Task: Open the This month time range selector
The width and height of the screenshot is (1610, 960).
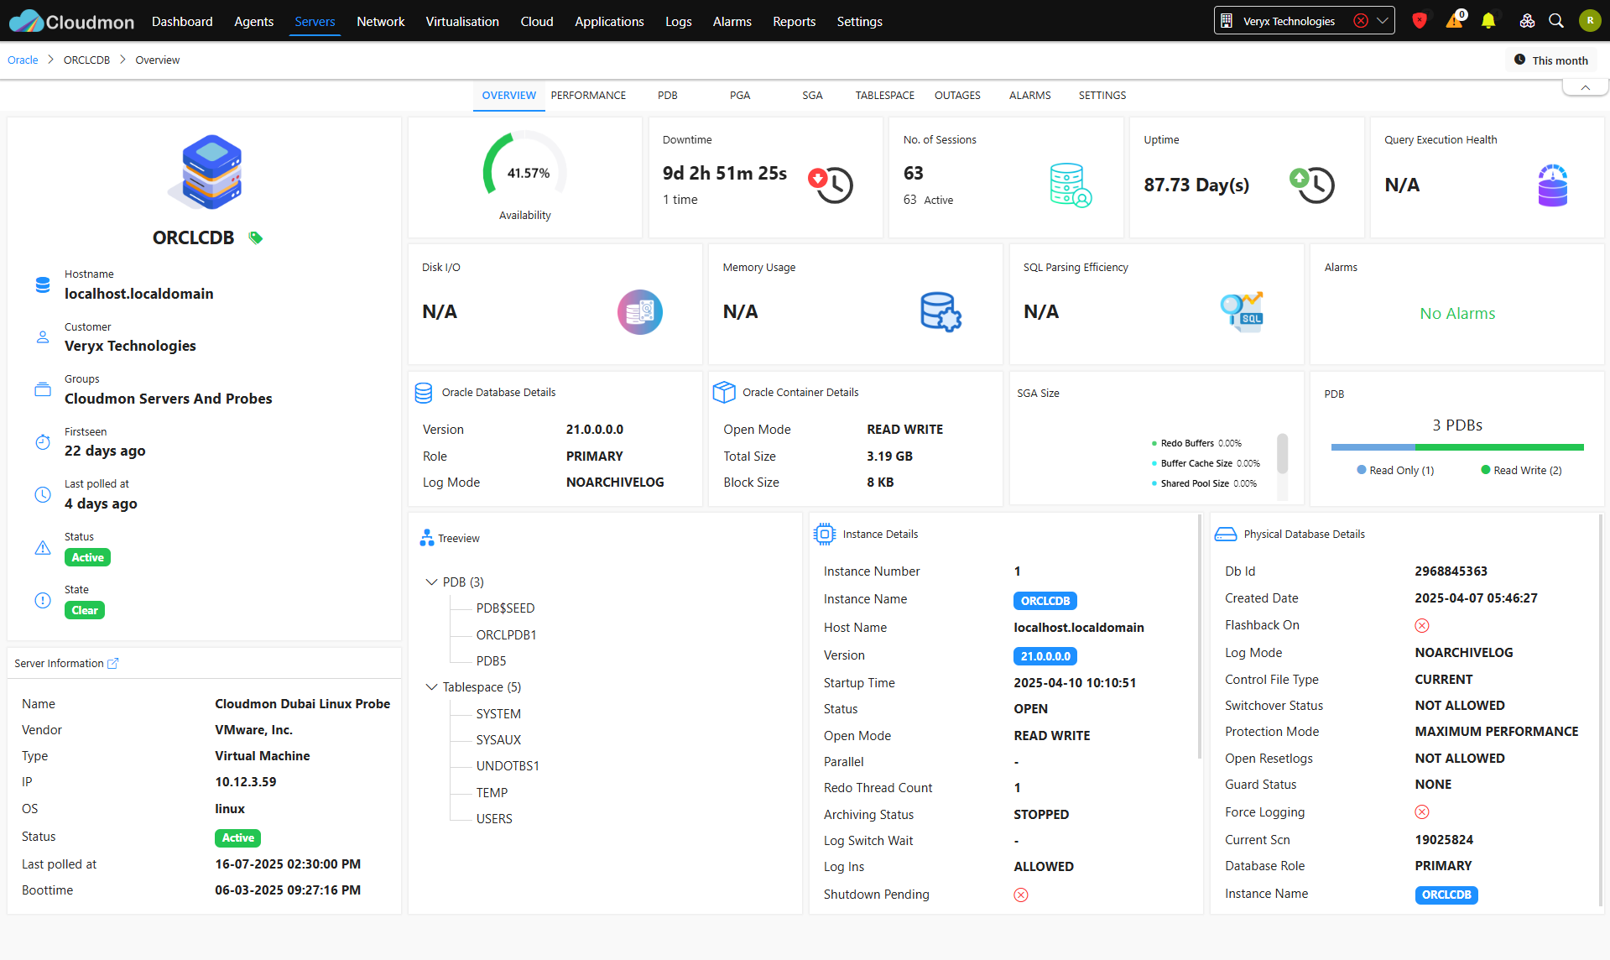Action: (x=1551, y=60)
